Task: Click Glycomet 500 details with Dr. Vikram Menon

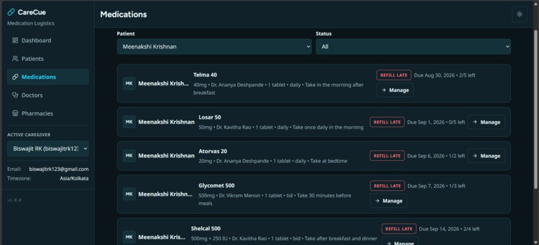Action: click(275, 200)
